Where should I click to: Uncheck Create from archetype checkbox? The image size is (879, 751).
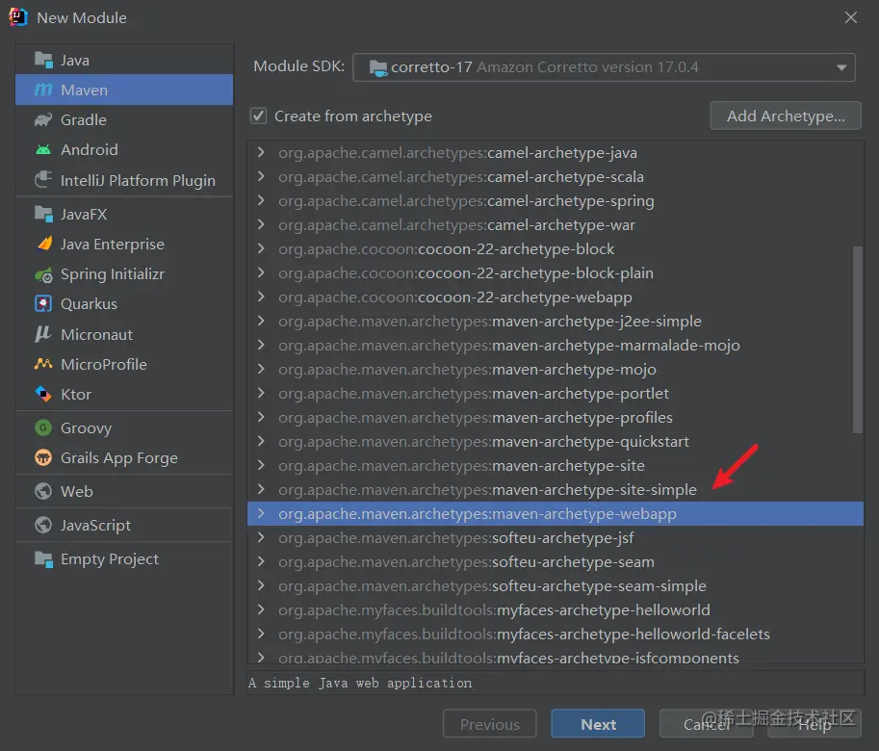[258, 117]
